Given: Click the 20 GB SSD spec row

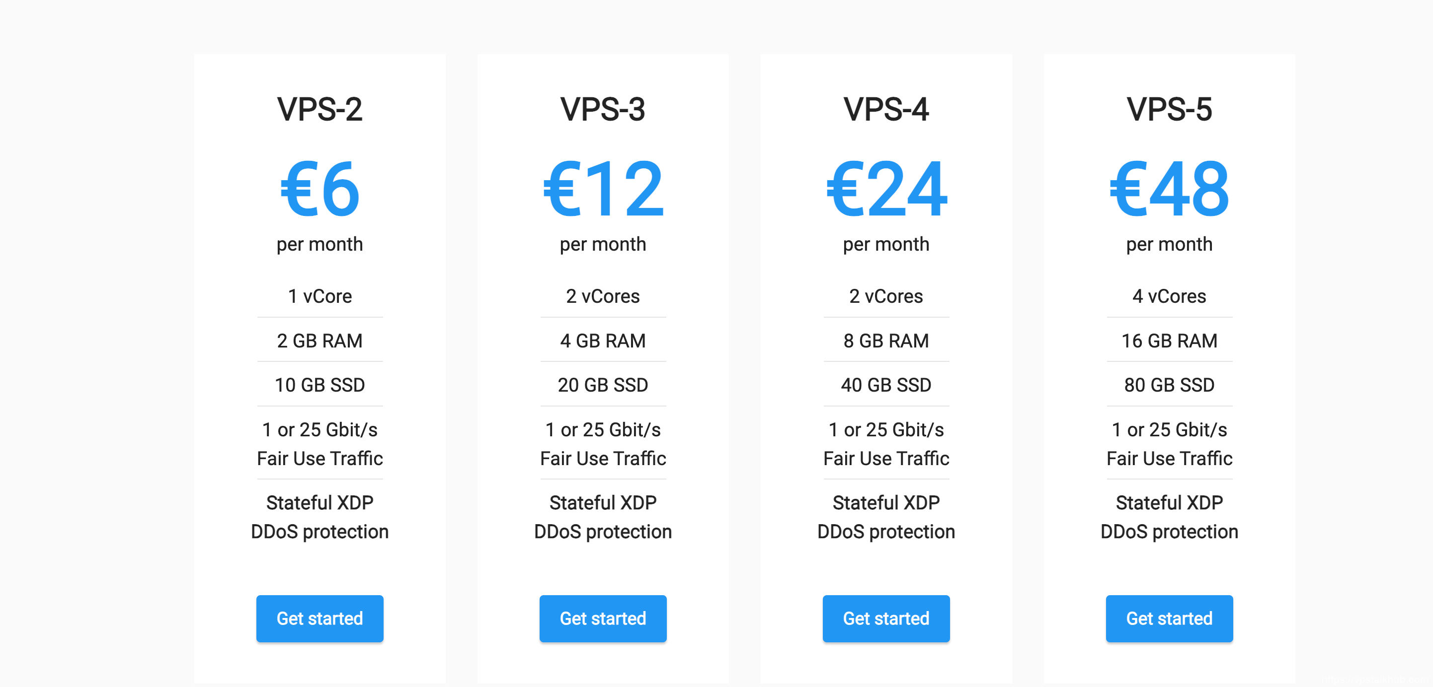Looking at the screenshot, I should 603,385.
